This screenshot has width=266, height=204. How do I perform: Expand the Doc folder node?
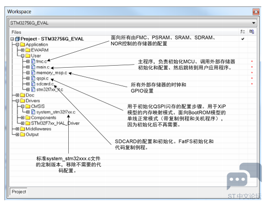point(17,95)
